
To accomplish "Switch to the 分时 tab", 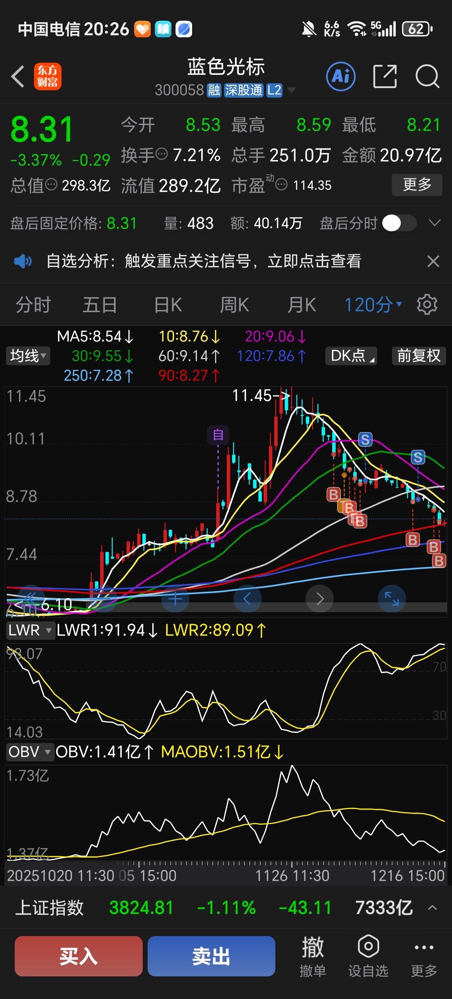I will pyautogui.click(x=34, y=305).
